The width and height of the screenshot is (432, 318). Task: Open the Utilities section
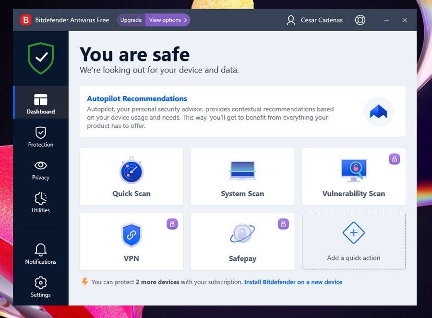tap(41, 203)
